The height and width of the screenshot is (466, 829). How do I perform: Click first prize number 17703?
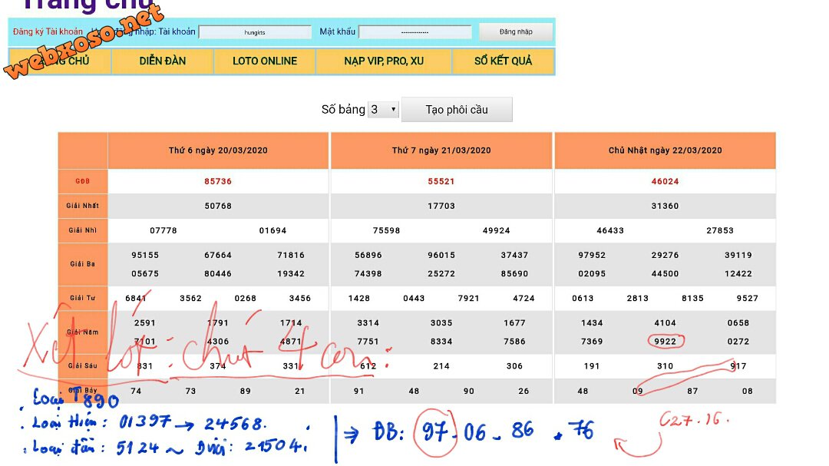tap(441, 206)
